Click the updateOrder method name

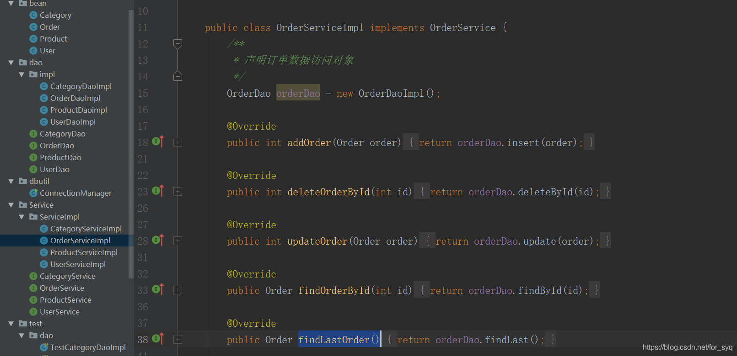point(317,241)
